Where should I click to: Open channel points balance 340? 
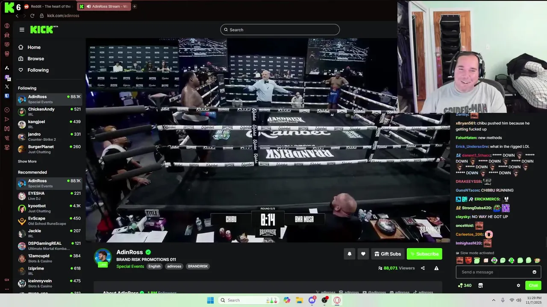[x=465, y=286]
